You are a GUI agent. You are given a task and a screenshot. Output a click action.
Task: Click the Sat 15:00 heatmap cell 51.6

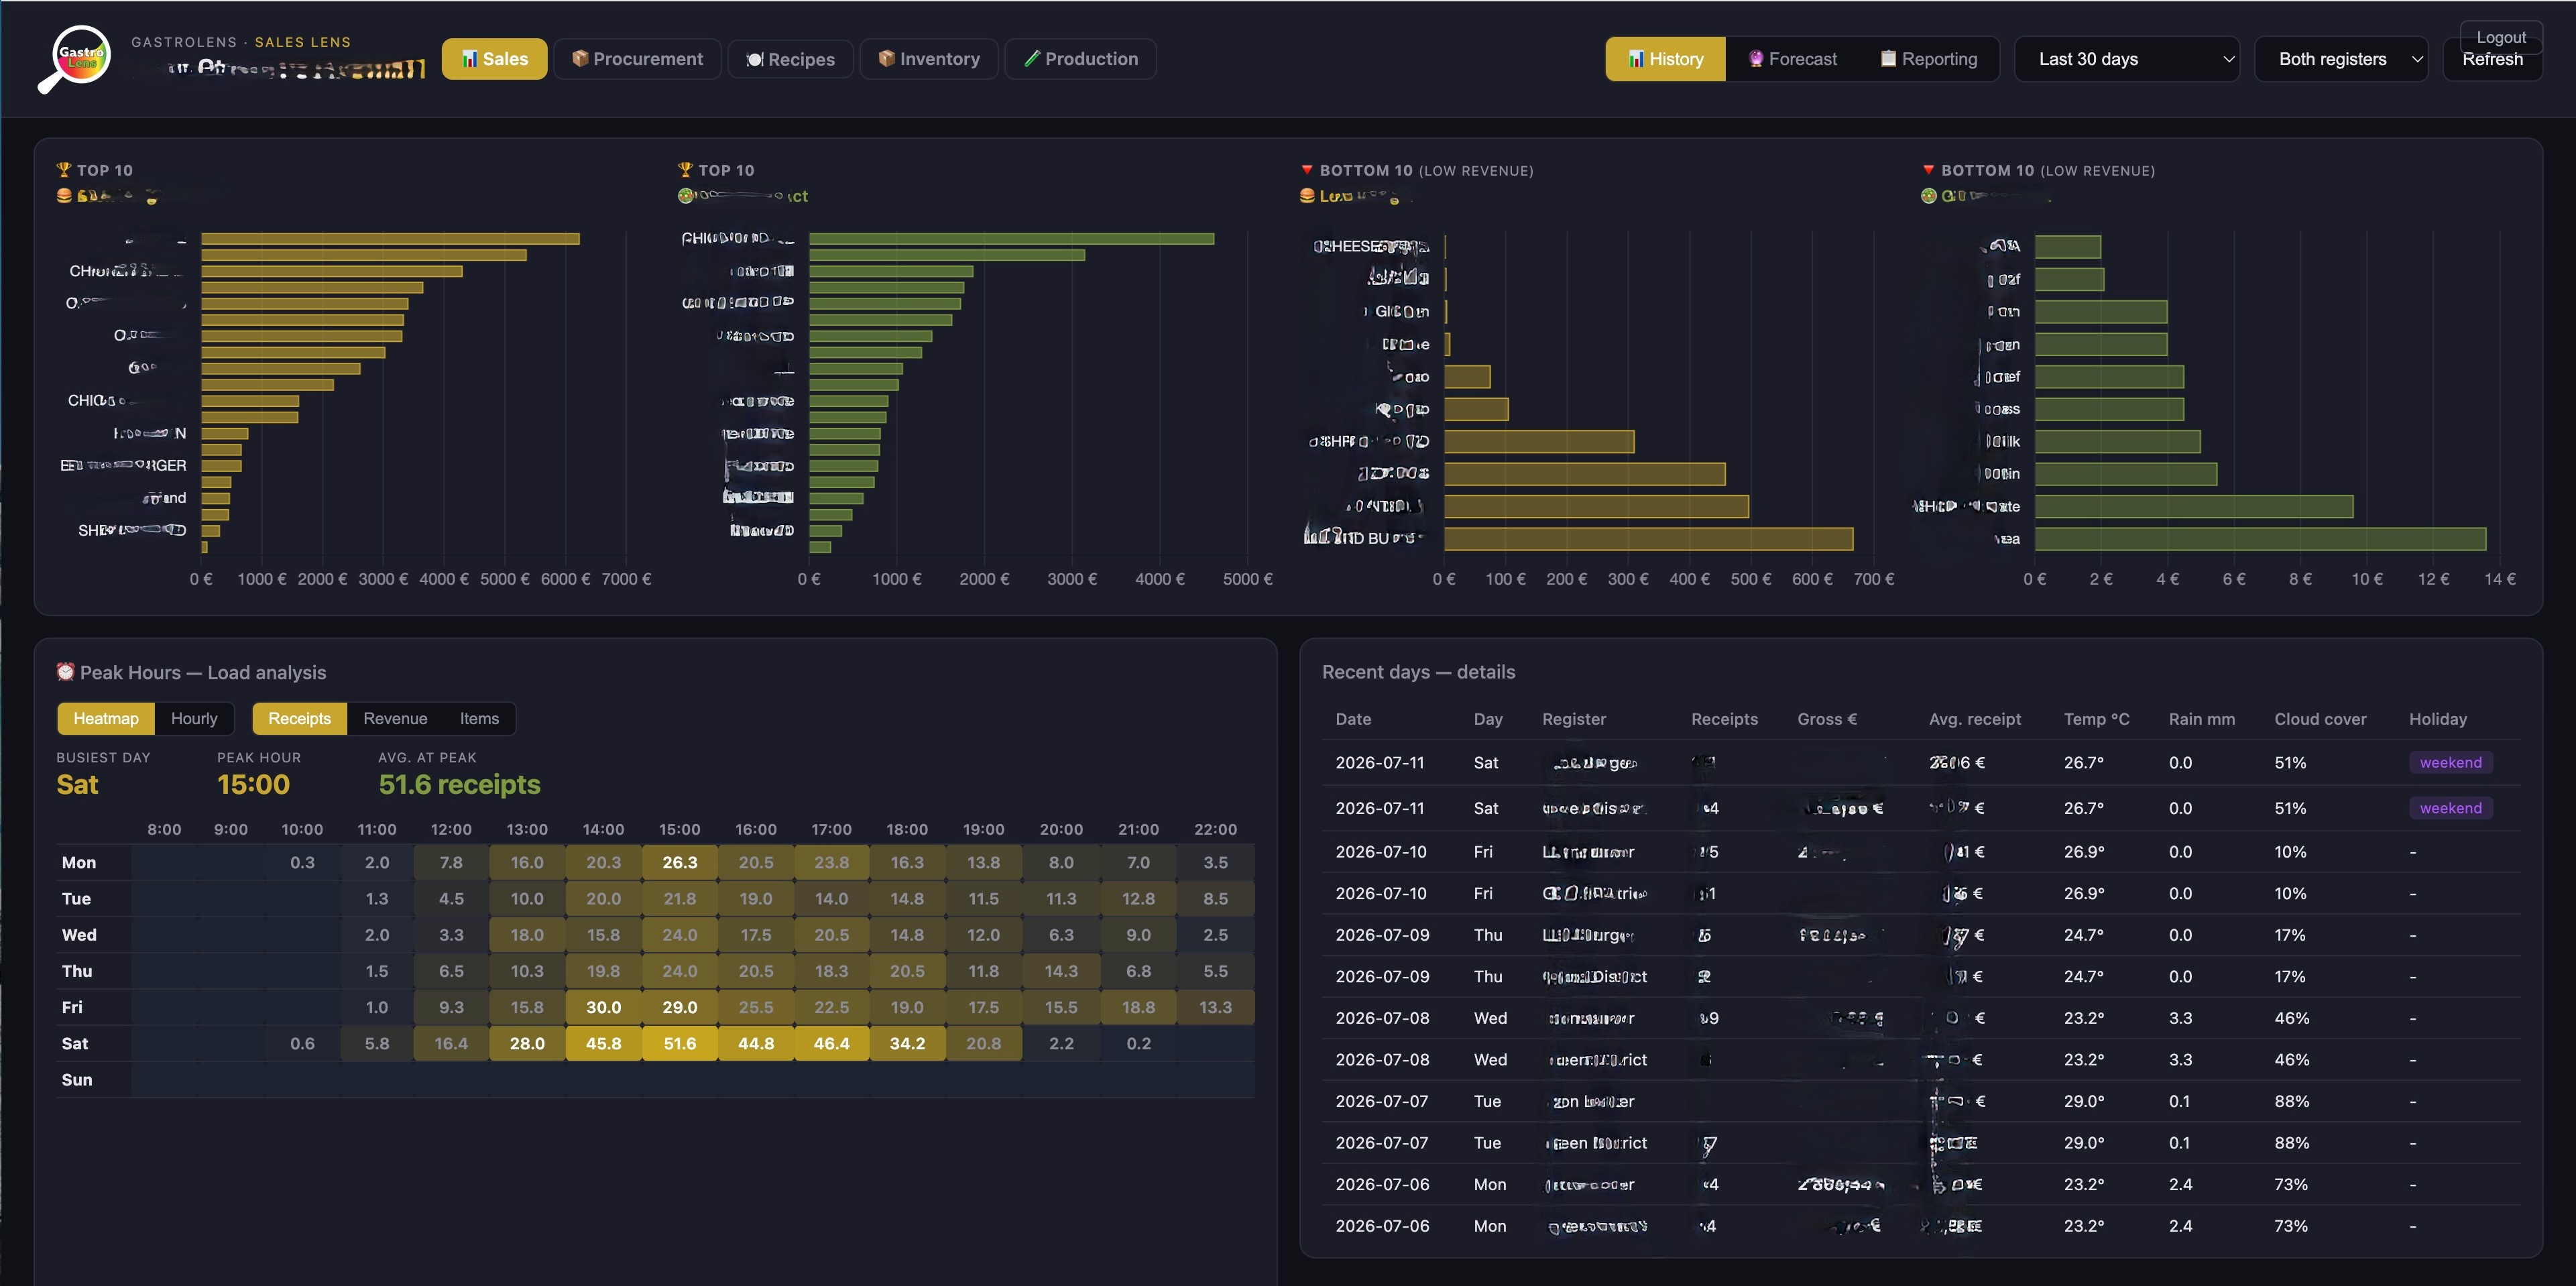pos(680,1043)
